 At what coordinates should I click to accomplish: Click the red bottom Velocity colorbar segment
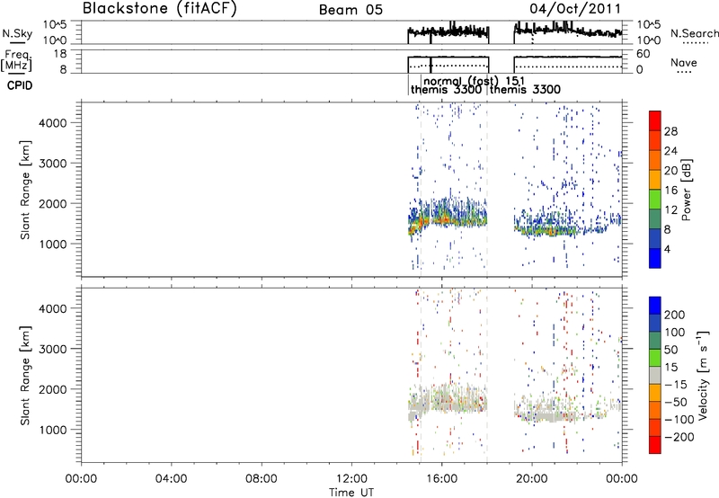click(x=655, y=445)
